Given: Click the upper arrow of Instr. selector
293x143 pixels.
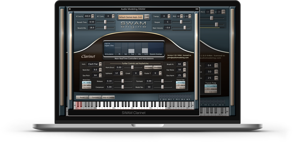Looking at the screenshot, I should coord(100,63).
